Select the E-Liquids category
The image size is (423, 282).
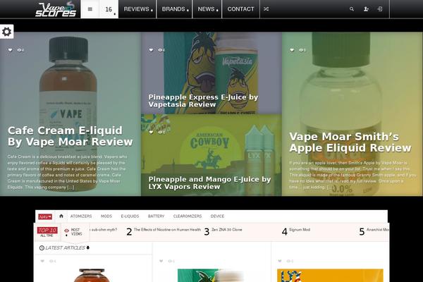[x=130, y=216]
